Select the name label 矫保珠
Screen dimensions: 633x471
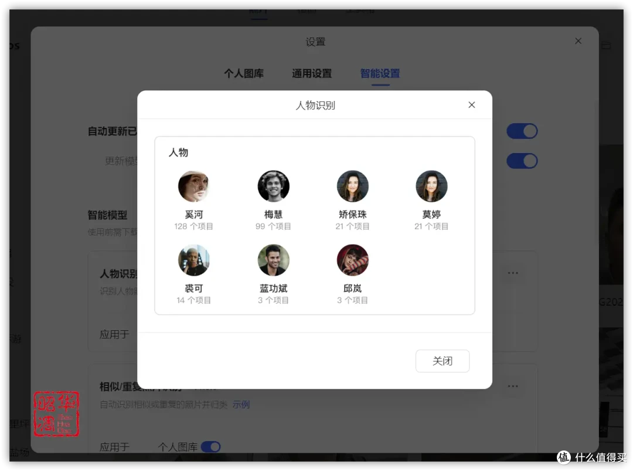point(352,214)
